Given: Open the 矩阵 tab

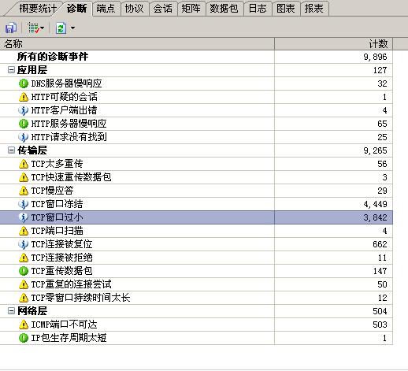Looking at the screenshot, I should (191, 9).
